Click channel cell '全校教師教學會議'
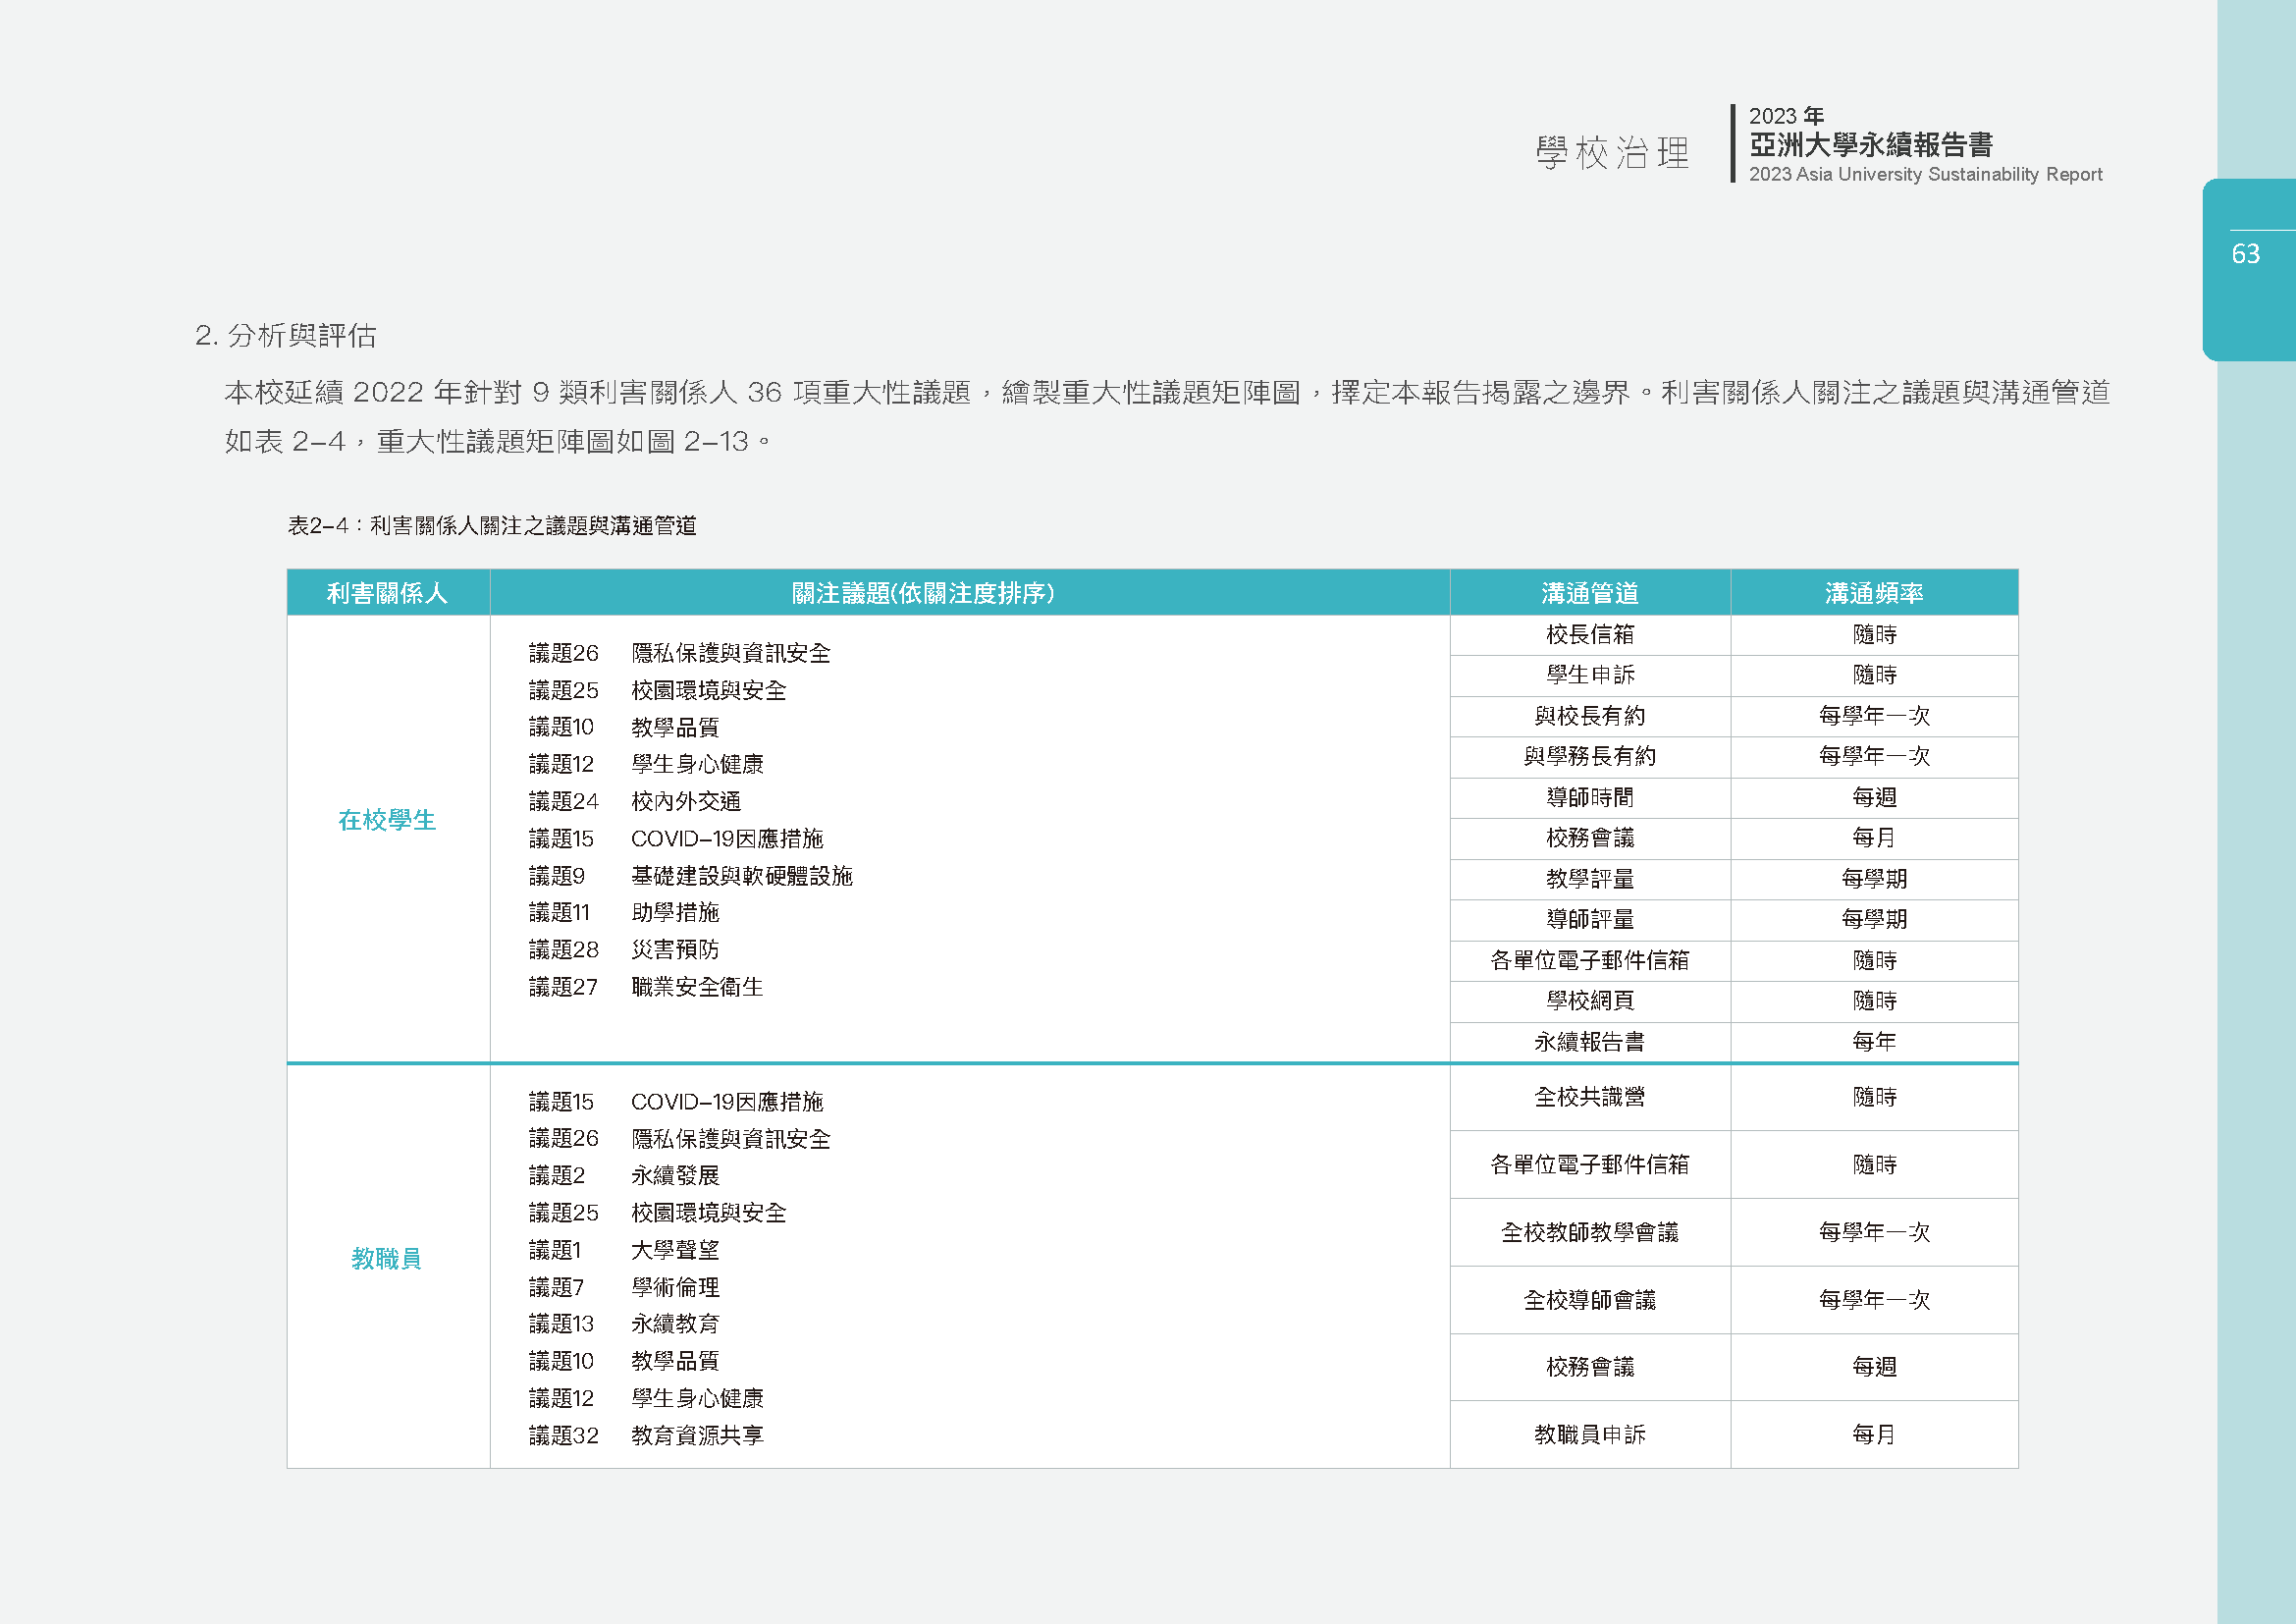 point(1590,1232)
